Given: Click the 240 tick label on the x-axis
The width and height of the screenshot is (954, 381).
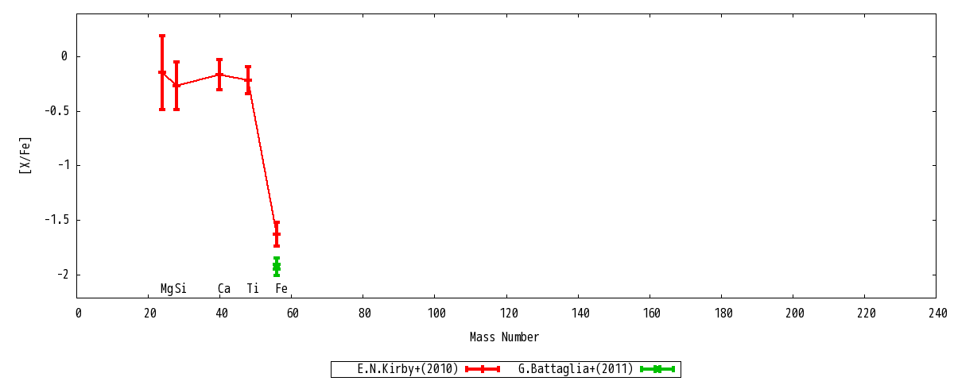Looking at the screenshot, I should click(937, 314).
